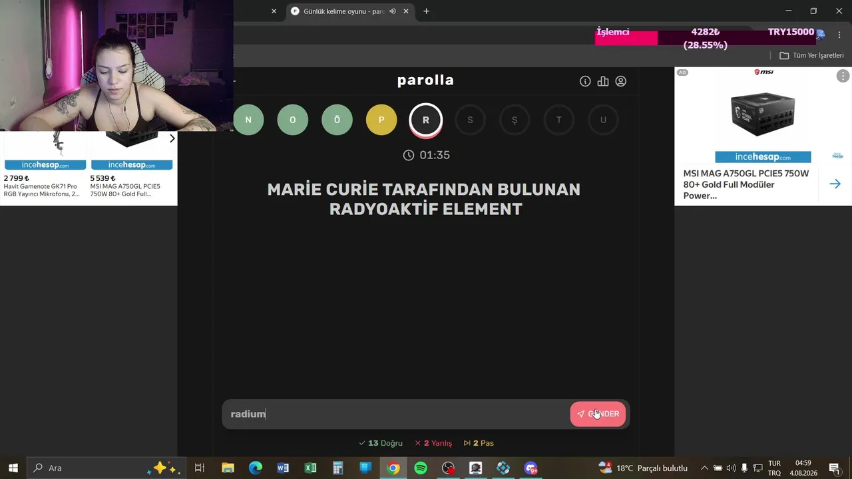Image resolution: width=852 pixels, height=479 pixels.
Task: Select the letter U circle
Action: click(603, 120)
